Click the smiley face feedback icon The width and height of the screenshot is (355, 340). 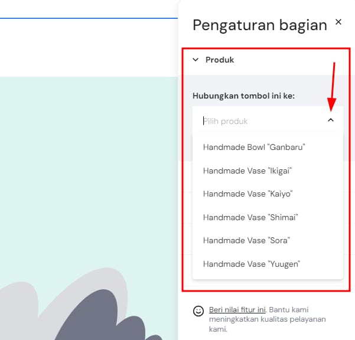(x=198, y=310)
